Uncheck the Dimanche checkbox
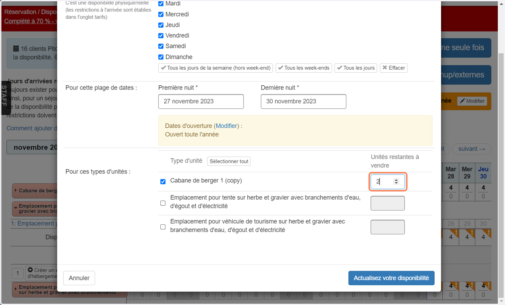The height and width of the screenshot is (305, 505). [x=161, y=57]
